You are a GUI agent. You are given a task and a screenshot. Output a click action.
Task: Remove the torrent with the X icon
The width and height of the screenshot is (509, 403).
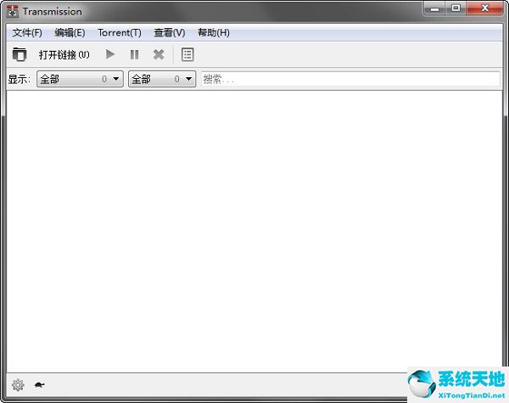point(159,54)
